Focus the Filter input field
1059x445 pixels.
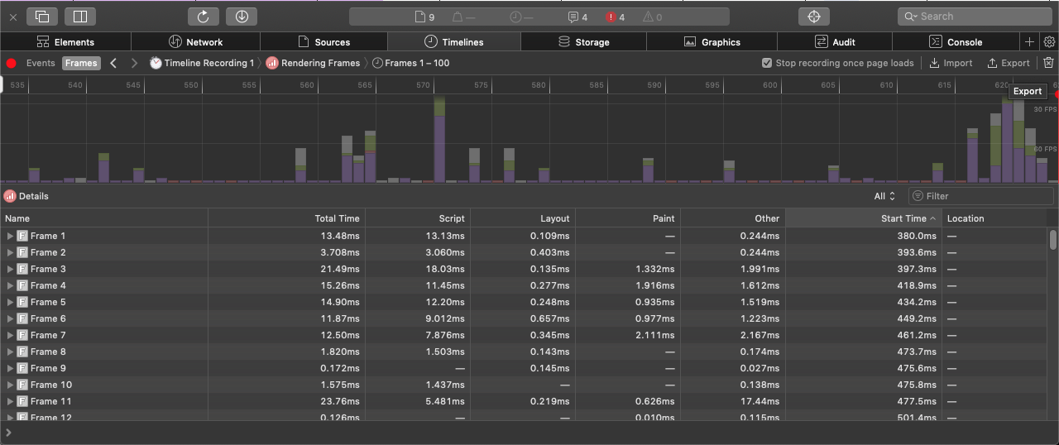click(981, 196)
